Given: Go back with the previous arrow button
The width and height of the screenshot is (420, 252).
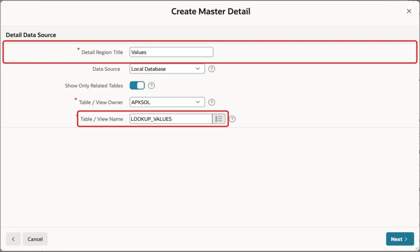Looking at the screenshot, I should (x=13, y=239).
